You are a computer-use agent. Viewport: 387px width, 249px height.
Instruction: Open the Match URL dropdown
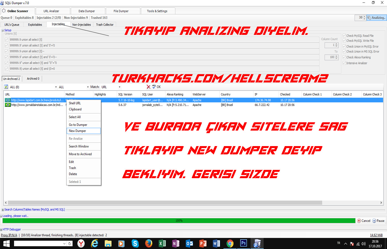pyautogui.click(x=119, y=87)
